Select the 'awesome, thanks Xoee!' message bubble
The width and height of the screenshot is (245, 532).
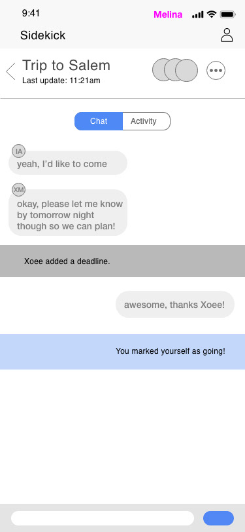tap(175, 305)
